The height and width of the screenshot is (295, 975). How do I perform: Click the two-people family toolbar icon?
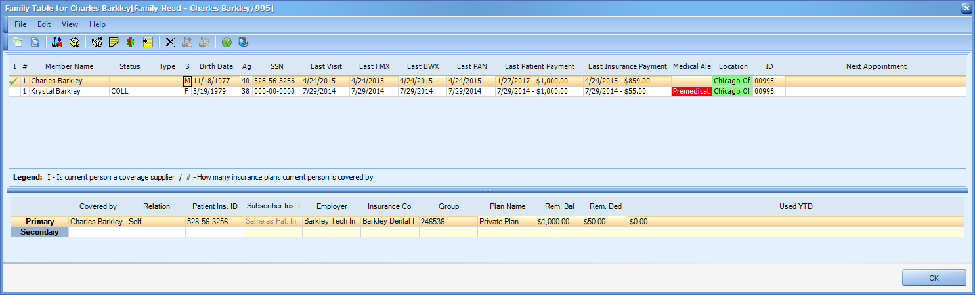click(57, 42)
